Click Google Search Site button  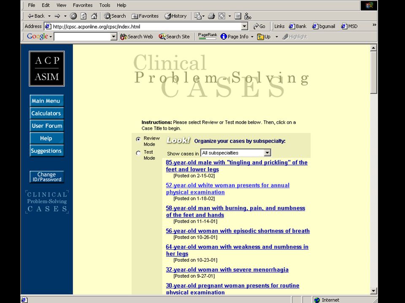[x=174, y=37]
